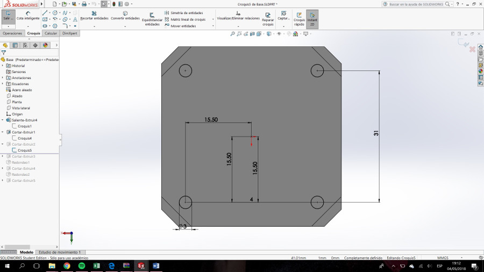Screen dimensions: 484x272
Task: Click the 31 vertical dimension
Action: point(376,133)
